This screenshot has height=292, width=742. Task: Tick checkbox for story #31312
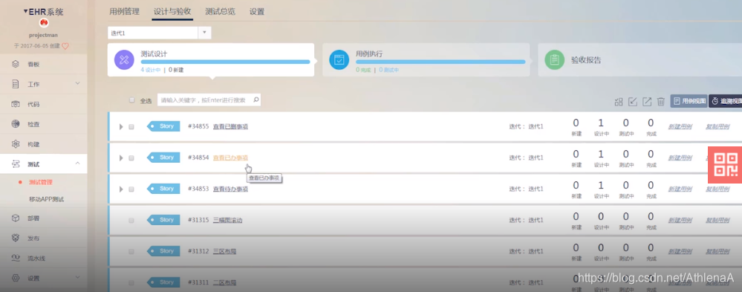(131, 252)
